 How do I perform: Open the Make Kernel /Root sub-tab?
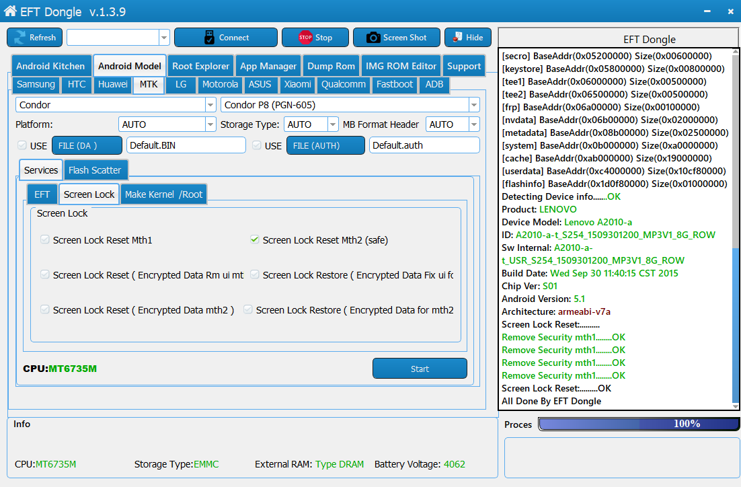[x=163, y=194]
